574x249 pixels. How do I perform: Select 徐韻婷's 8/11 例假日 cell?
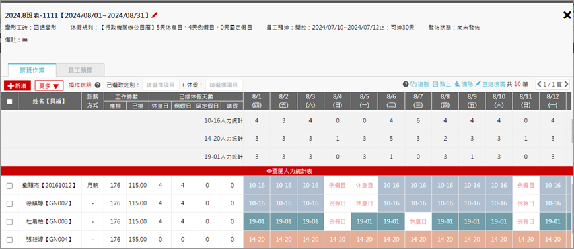coord(526,203)
